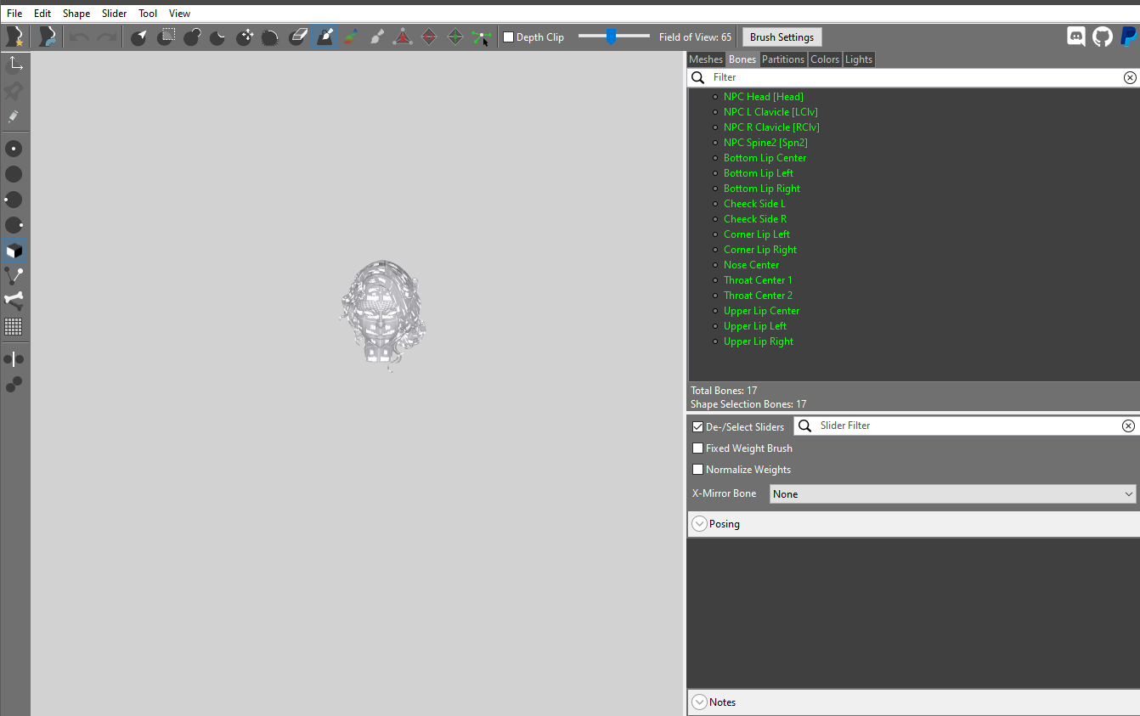Switch to the Meshes tab
The width and height of the screenshot is (1140, 716).
pyautogui.click(x=706, y=59)
